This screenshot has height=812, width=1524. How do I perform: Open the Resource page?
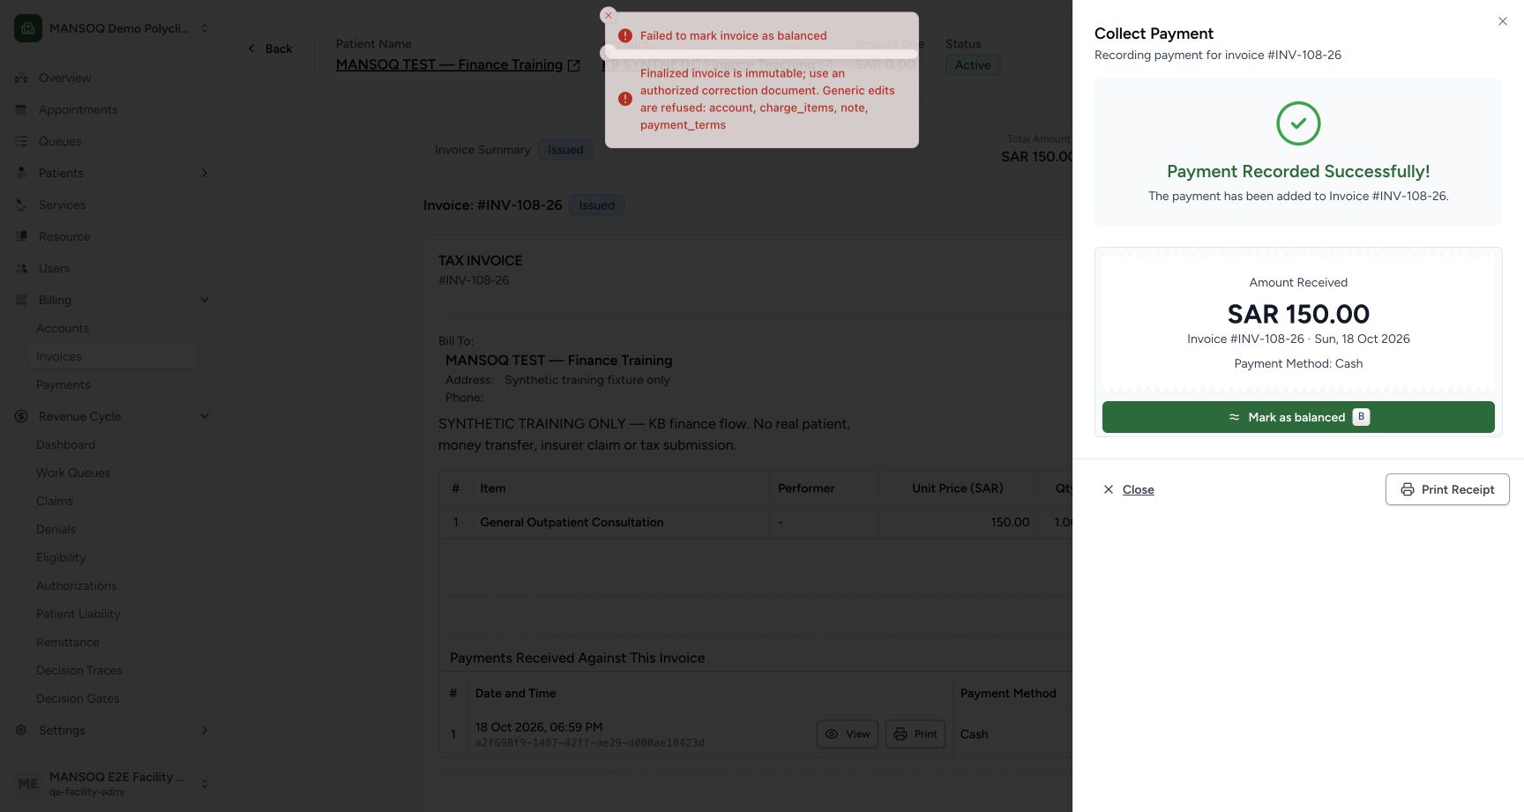pos(64,236)
